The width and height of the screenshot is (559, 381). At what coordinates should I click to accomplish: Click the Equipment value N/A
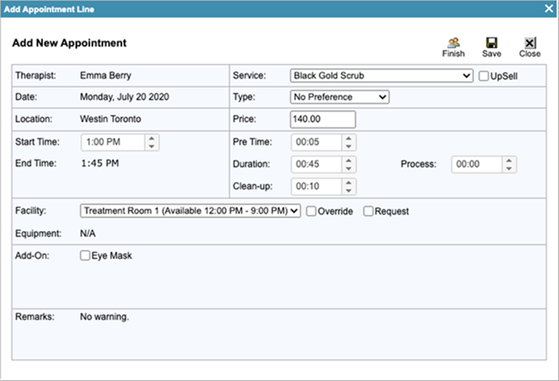[88, 233]
